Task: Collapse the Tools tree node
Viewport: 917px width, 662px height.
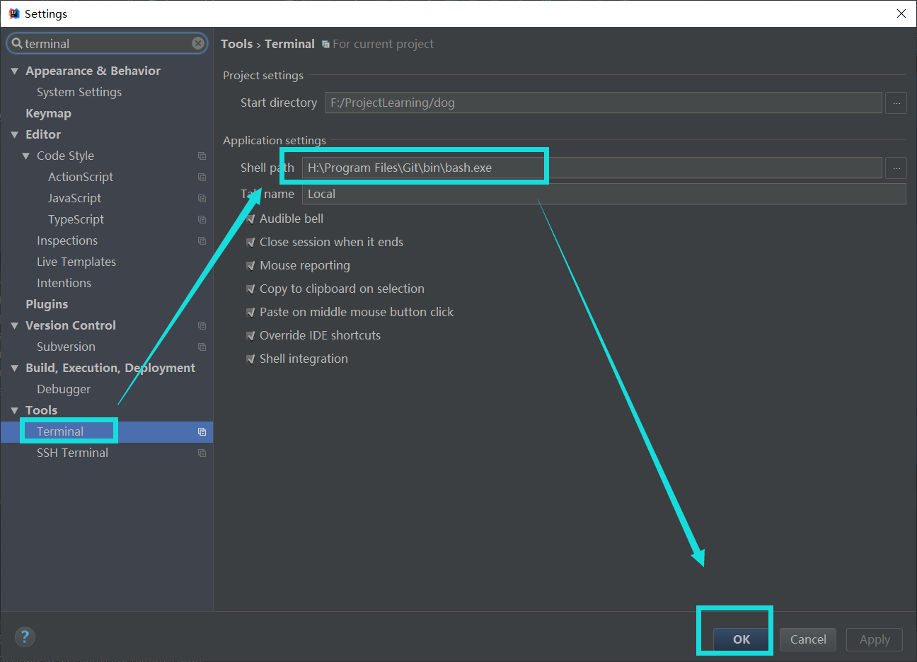Action: click(x=14, y=410)
